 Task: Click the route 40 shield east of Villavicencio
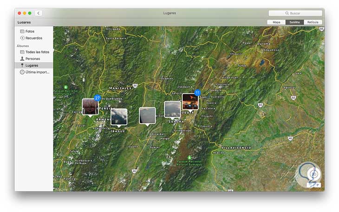coord(290,138)
